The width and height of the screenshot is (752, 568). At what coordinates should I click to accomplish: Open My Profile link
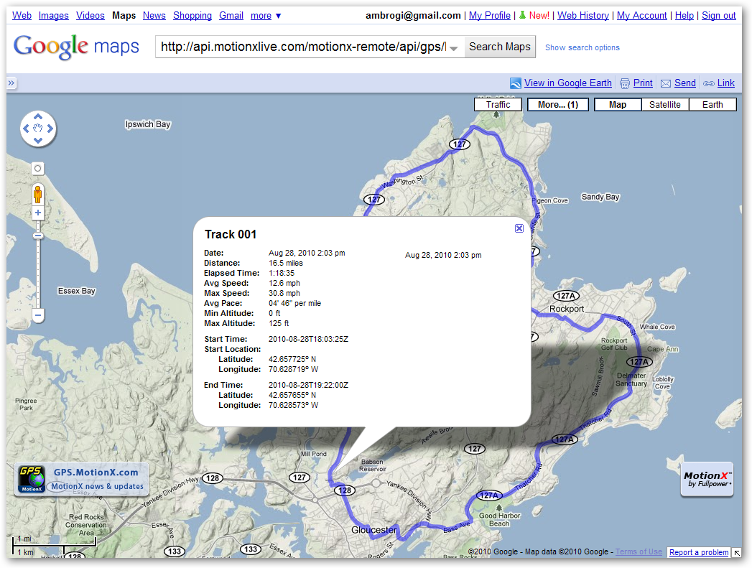(x=490, y=15)
